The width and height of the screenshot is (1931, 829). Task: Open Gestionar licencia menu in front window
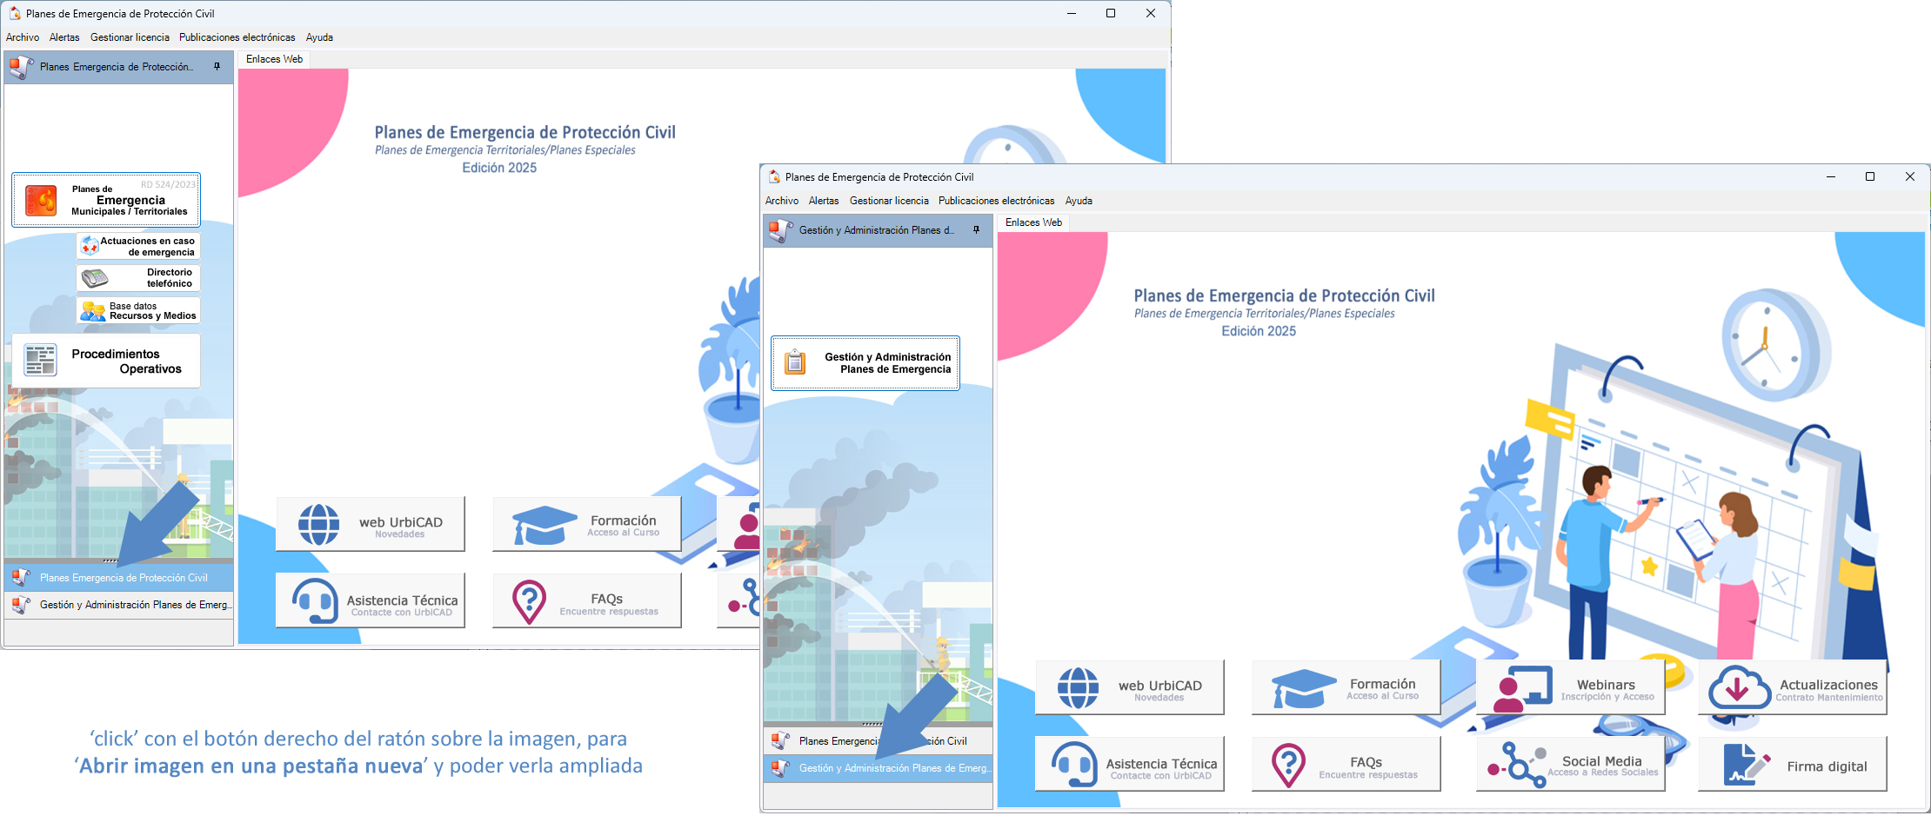[x=889, y=201]
